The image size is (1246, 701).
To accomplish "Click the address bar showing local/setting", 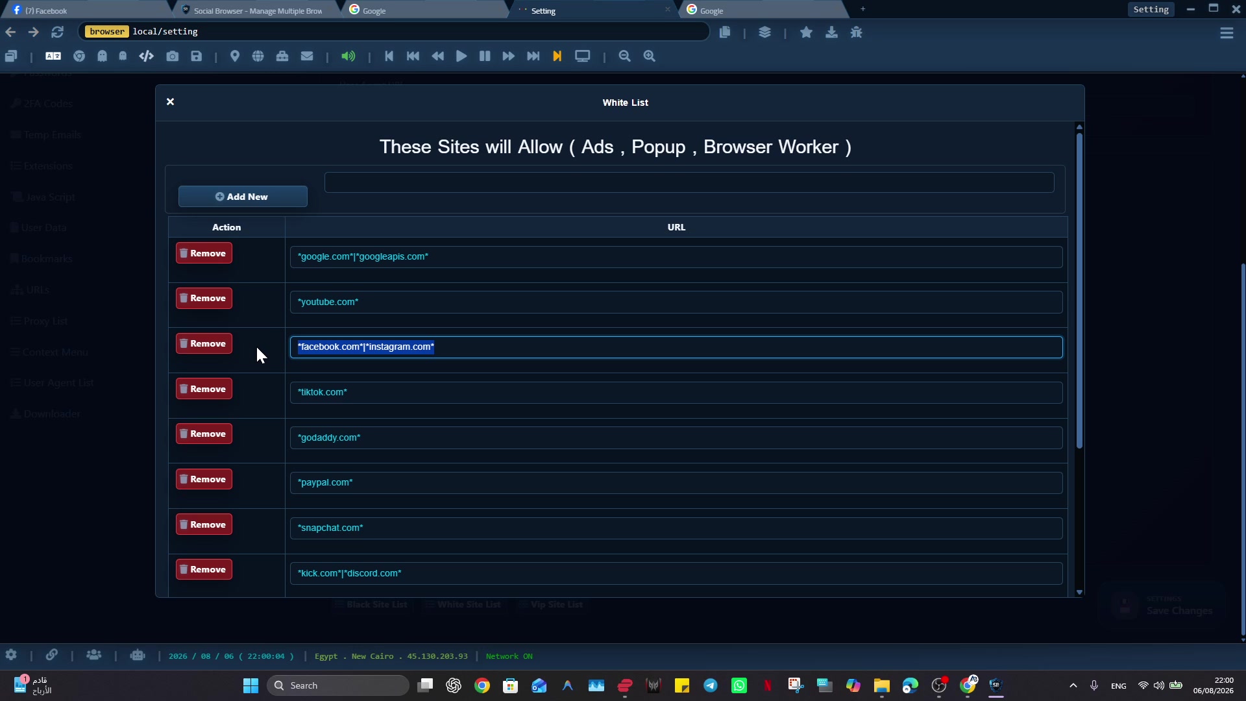I will coord(394,32).
